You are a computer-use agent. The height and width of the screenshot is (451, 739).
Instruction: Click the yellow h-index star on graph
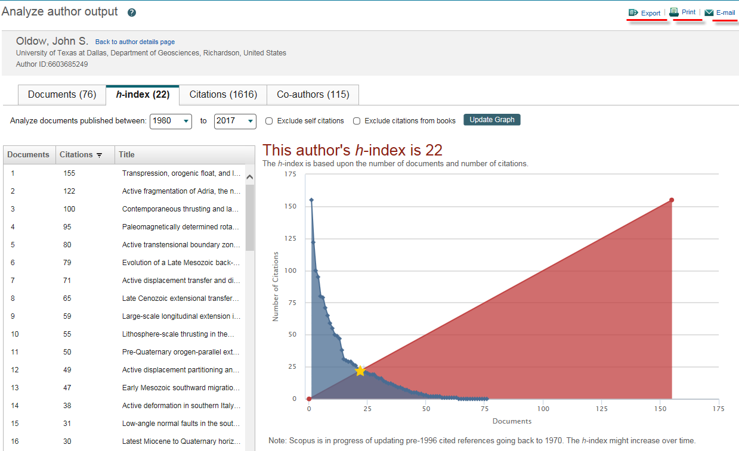[360, 371]
